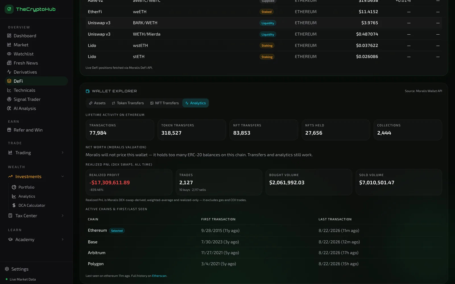Click the Assets tab link icon
The height and width of the screenshot is (284, 455).
coord(91,103)
